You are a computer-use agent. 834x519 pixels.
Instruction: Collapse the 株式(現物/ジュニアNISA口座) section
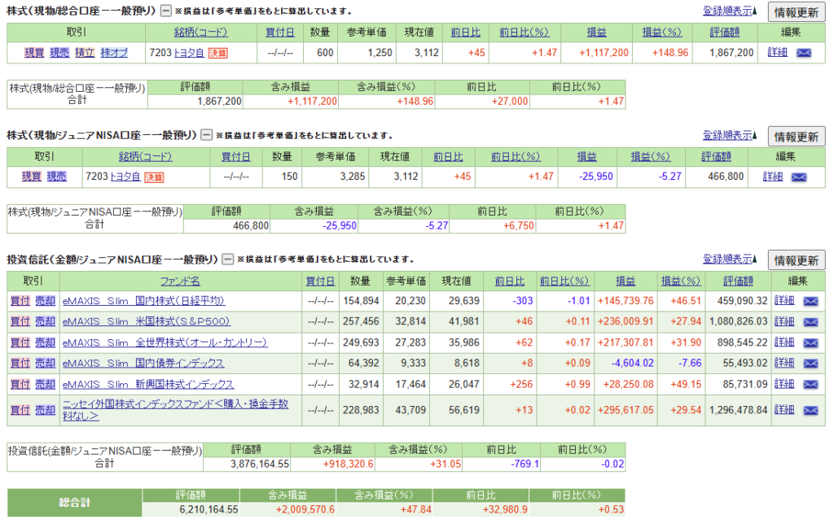tap(207, 136)
